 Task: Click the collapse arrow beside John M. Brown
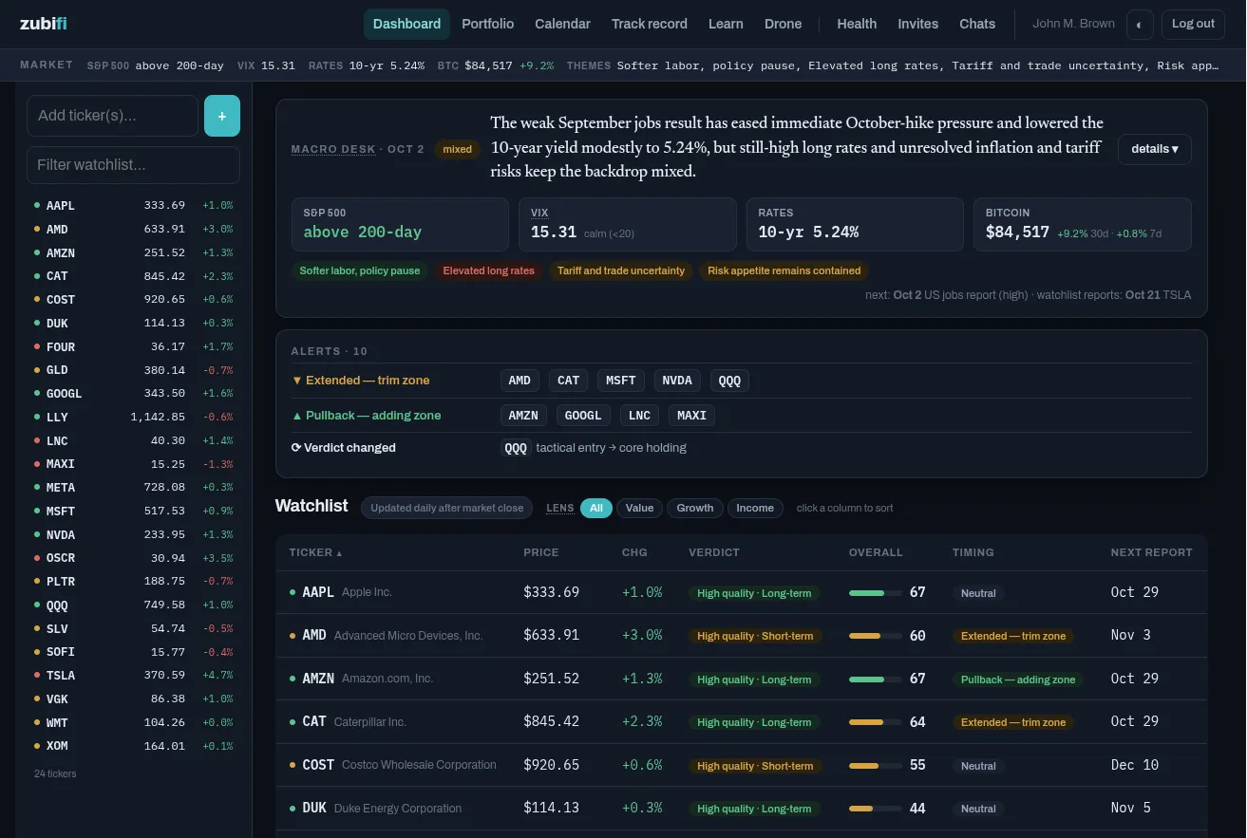(x=1139, y=25)
